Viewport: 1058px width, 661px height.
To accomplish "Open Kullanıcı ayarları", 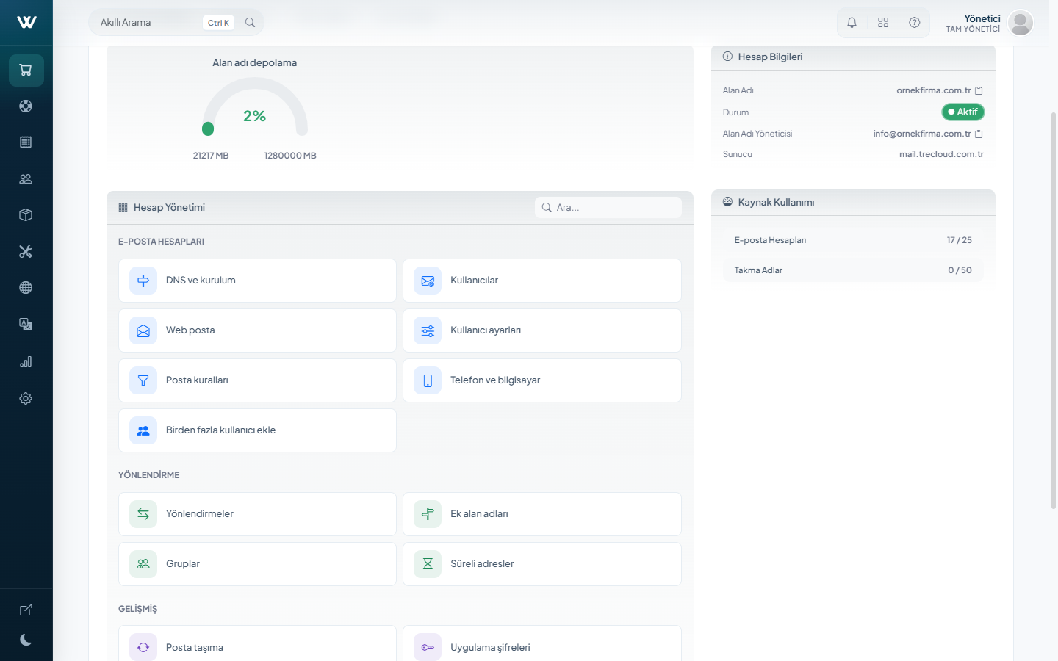I will pyautogui.click(x=542, y=330).
